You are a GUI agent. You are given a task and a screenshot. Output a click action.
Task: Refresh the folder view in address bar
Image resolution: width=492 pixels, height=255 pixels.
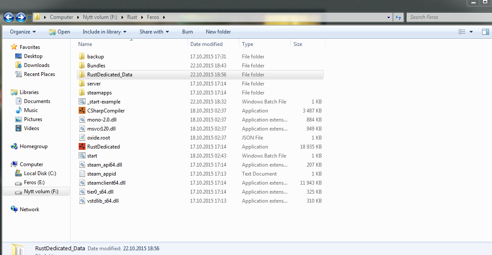(x=398, y=17)
